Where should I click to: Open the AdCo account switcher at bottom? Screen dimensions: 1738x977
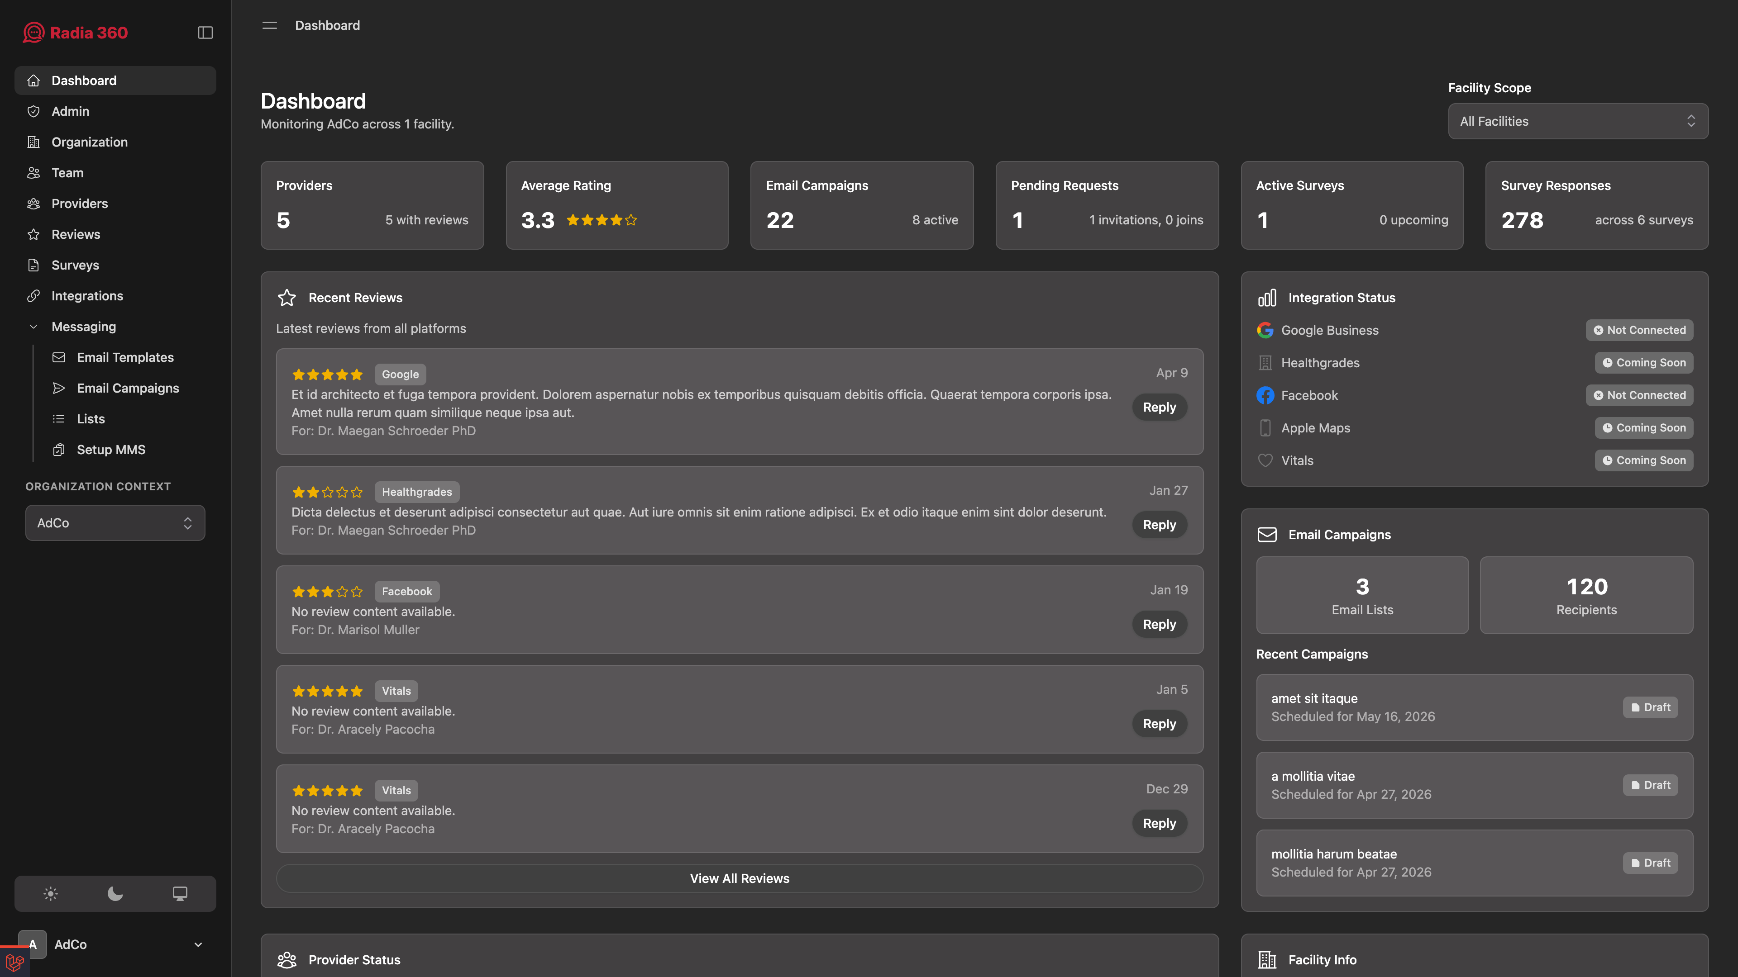115,944
